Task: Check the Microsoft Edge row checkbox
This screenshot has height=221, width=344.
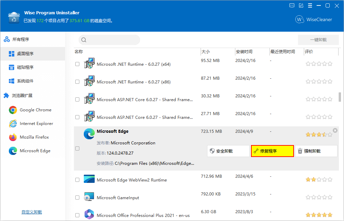Action: click(77, 149)
